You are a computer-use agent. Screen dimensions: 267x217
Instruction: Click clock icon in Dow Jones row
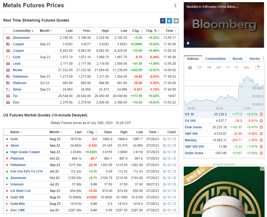click(261, 127)
